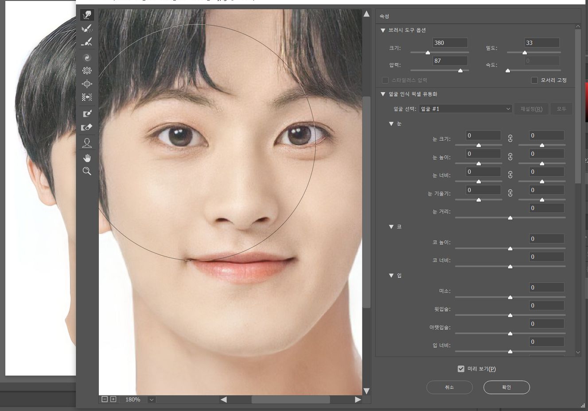Select the Twirl Clockwise tool
The height and width of the screenshot is (411, 588).
[x=87, y=58]
